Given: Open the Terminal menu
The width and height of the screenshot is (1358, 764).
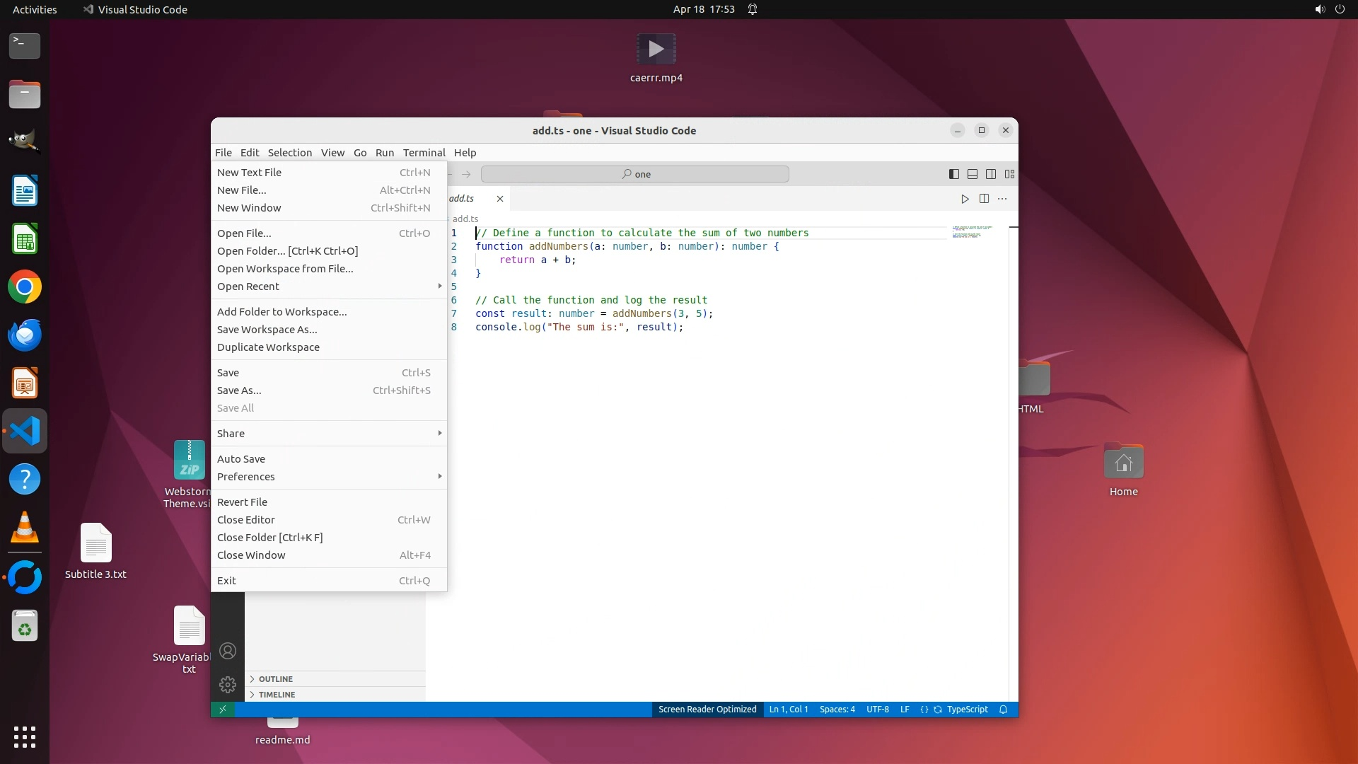Looking at the screenshot, I should (424, 153).
